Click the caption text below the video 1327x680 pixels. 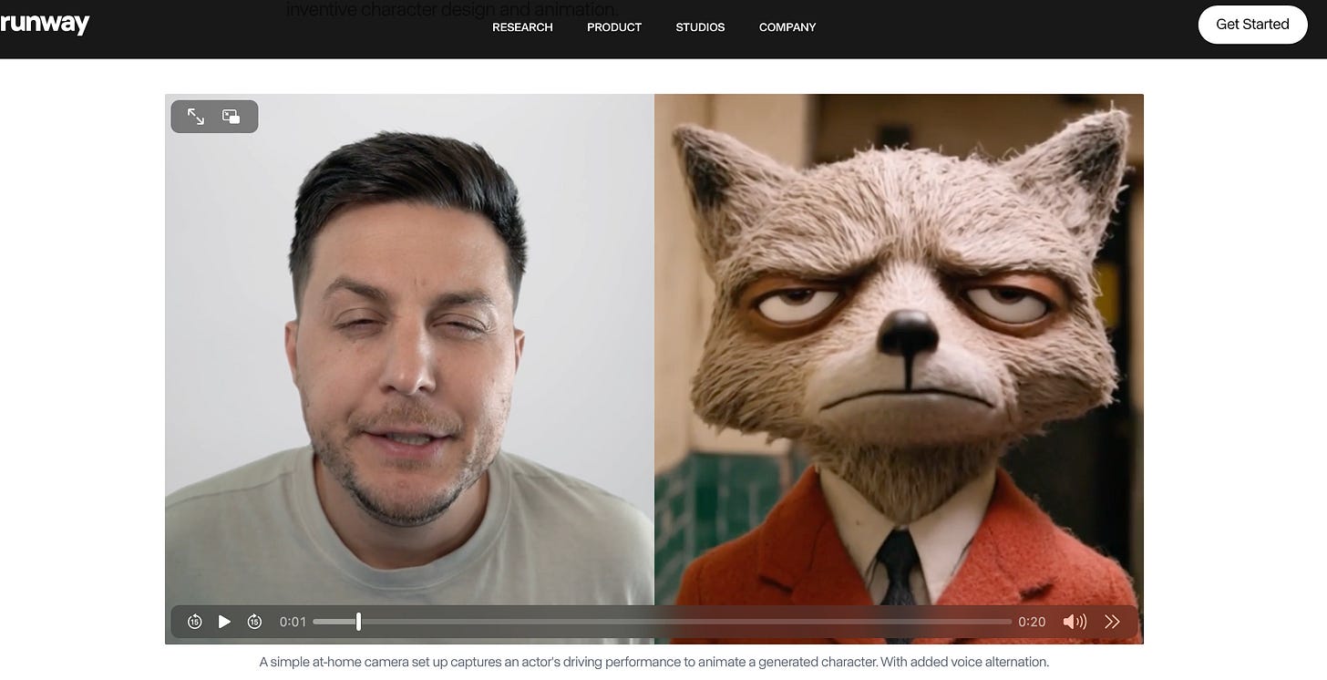(653, 662)
